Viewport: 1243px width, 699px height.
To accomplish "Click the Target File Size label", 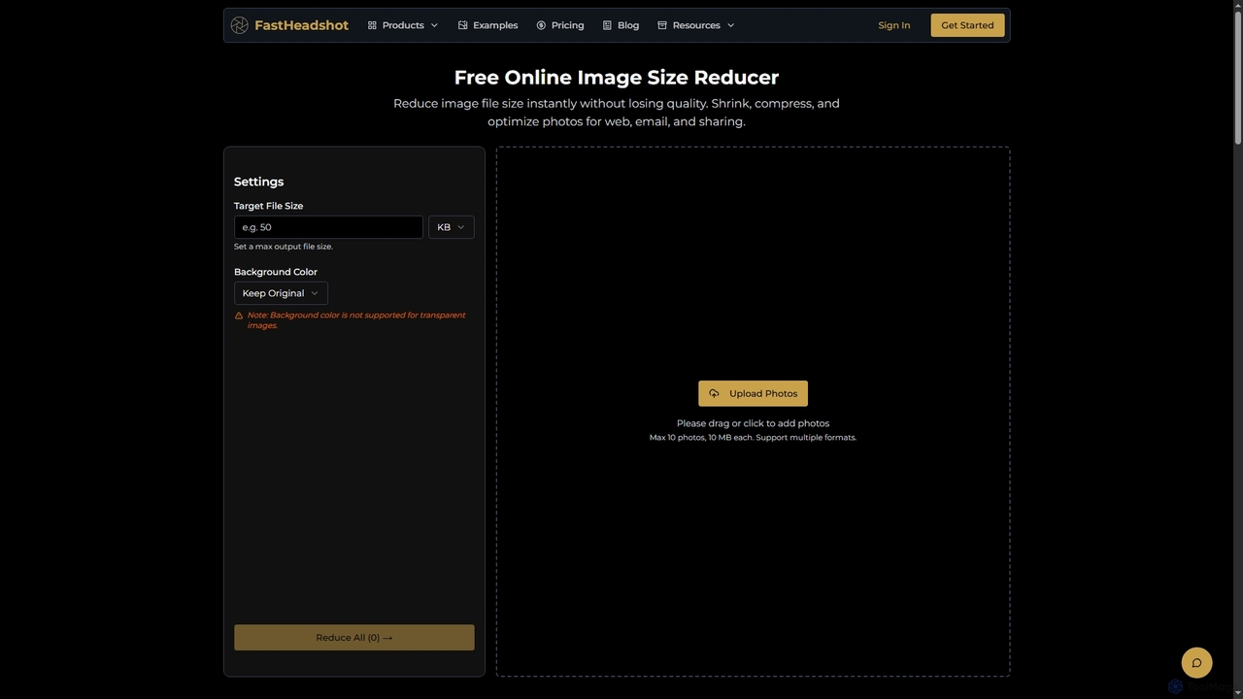I will tap(268, 206).
